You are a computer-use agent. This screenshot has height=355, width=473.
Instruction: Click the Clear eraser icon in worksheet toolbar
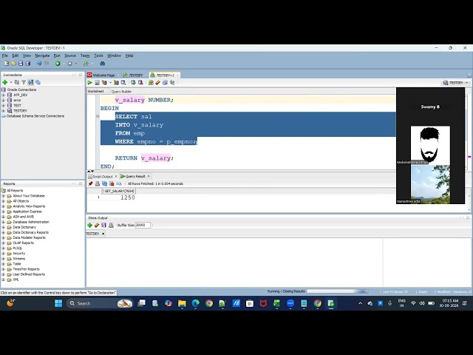(157, 82)
